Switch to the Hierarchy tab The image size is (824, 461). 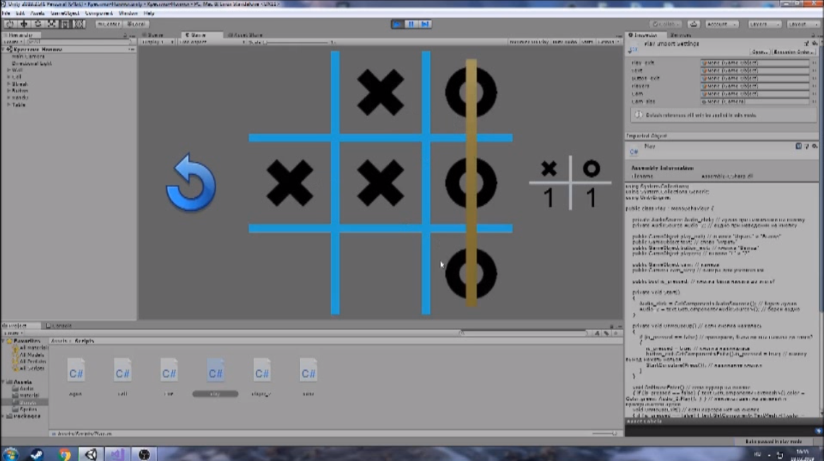21,35
